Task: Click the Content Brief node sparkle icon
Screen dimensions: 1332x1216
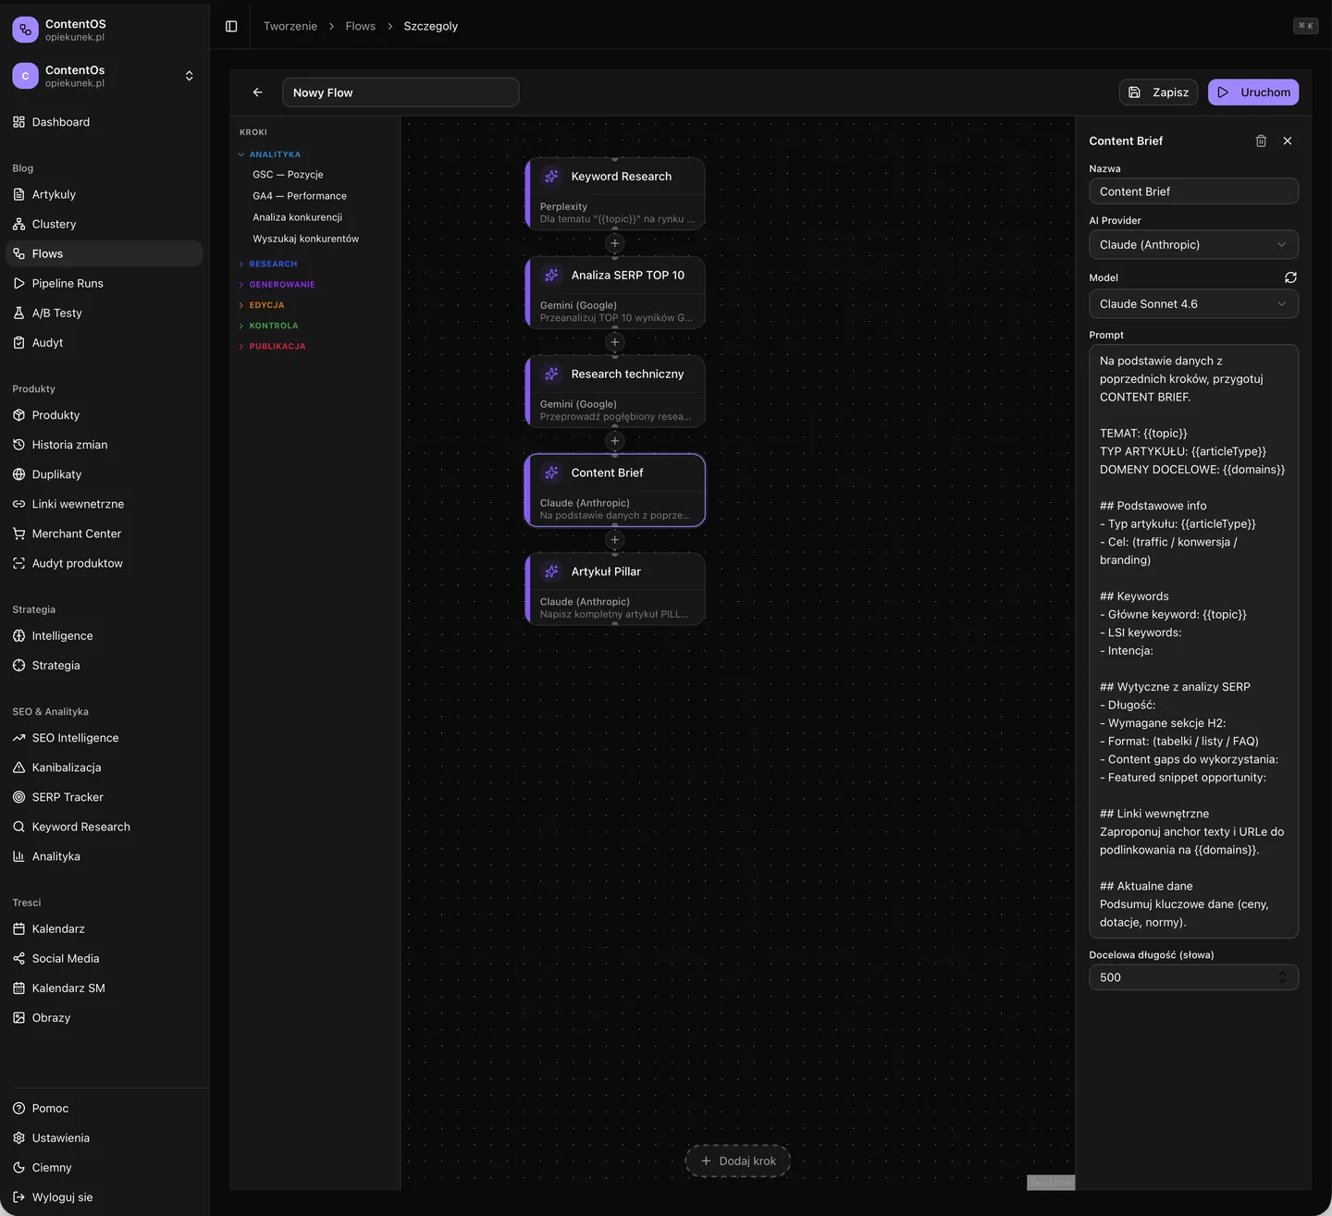Action: click(x=551, y=473)
